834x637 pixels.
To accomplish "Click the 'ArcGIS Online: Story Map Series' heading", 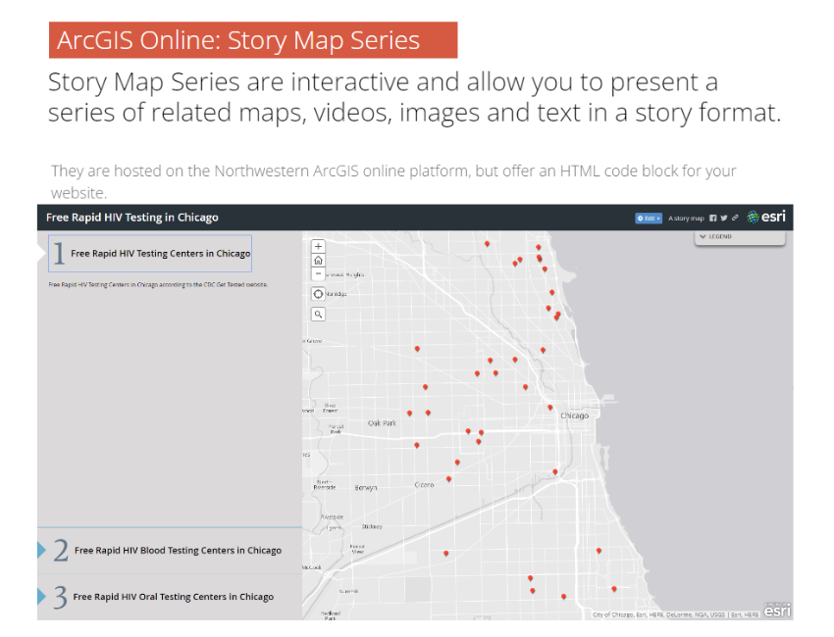I will [238, 40].
